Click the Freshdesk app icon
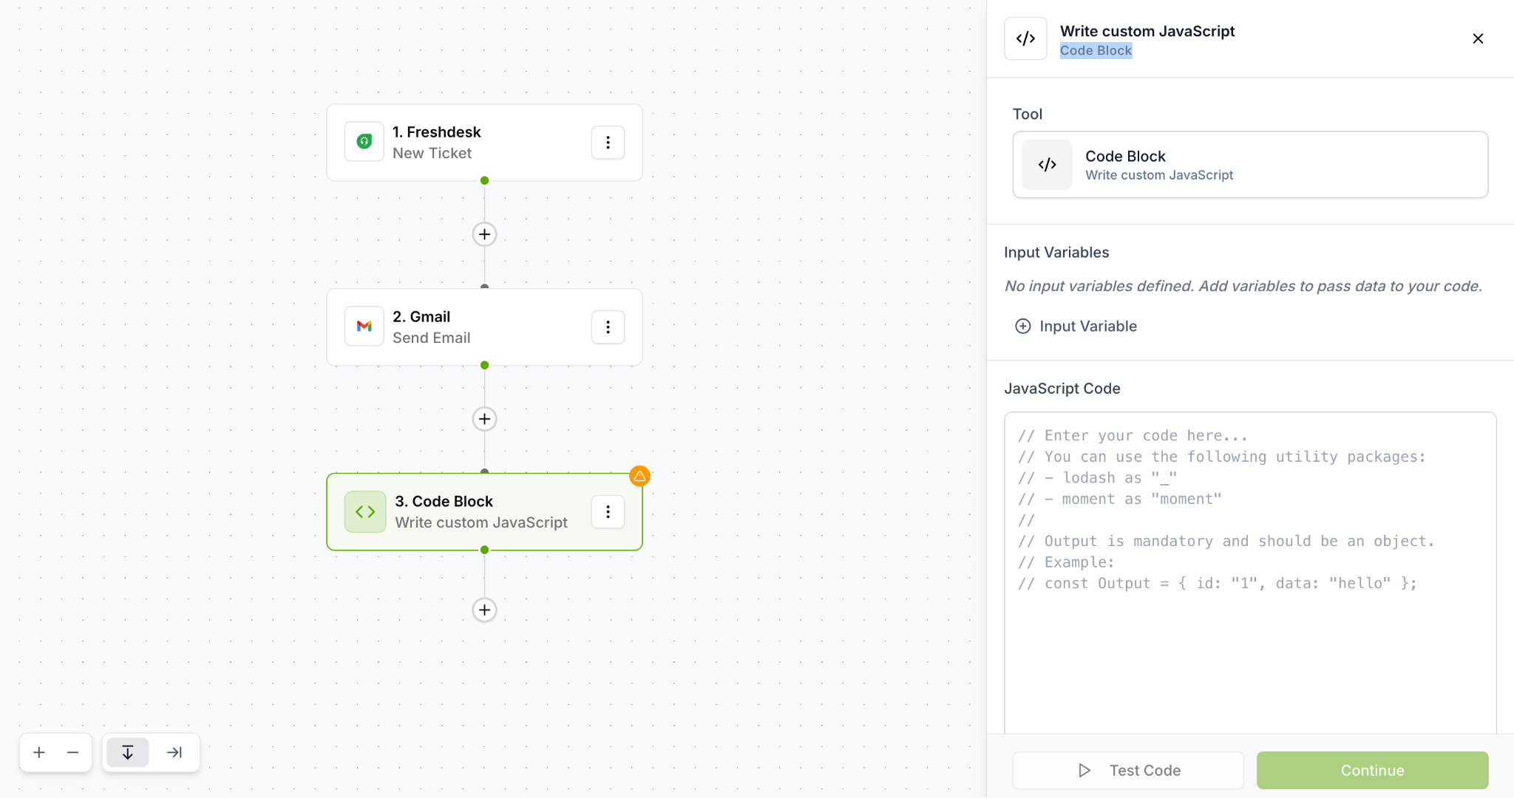1514x798 pixels. (364, 142)
